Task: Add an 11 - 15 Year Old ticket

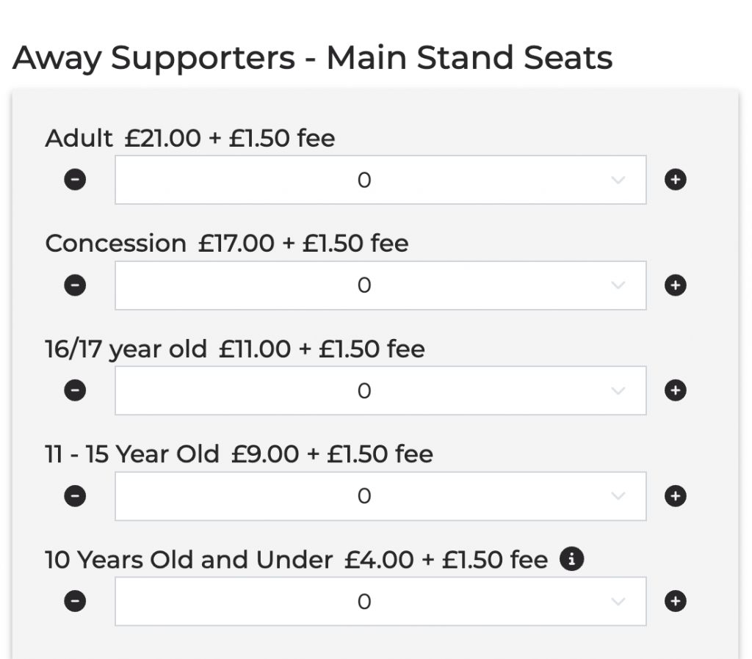Action: pos(675,497)
